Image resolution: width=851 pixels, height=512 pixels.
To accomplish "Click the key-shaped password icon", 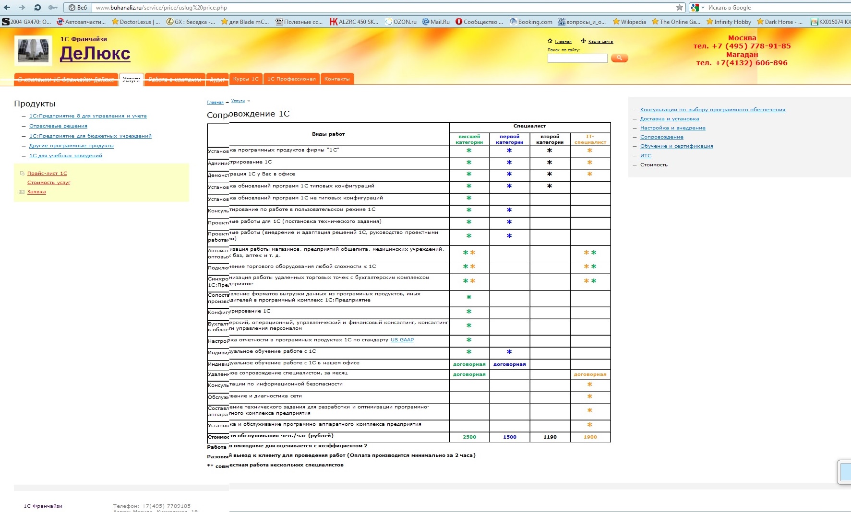I will tap(53, 8).
